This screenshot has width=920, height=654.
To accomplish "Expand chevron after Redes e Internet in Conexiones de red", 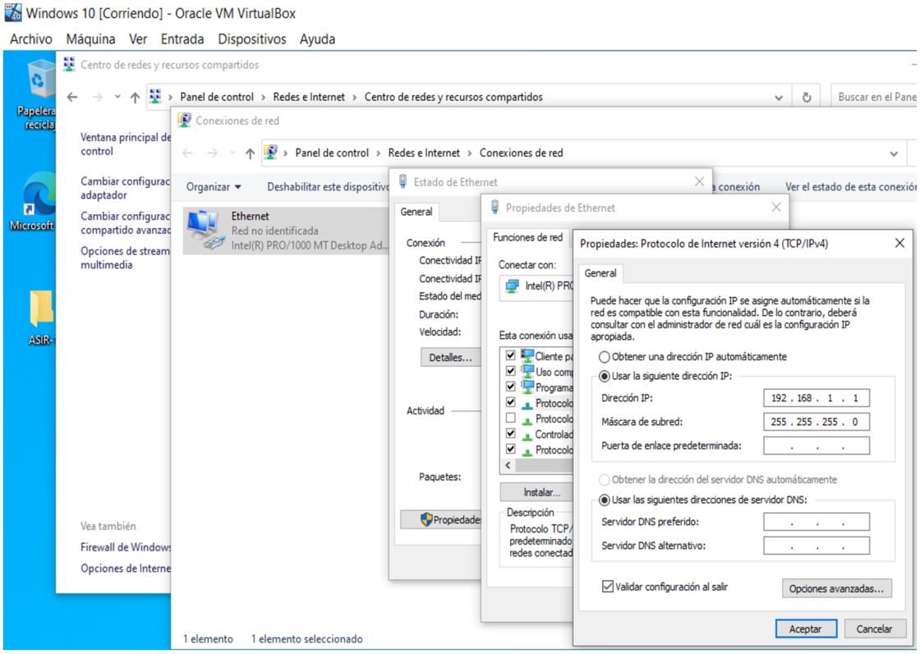I will tap(469, 153).
